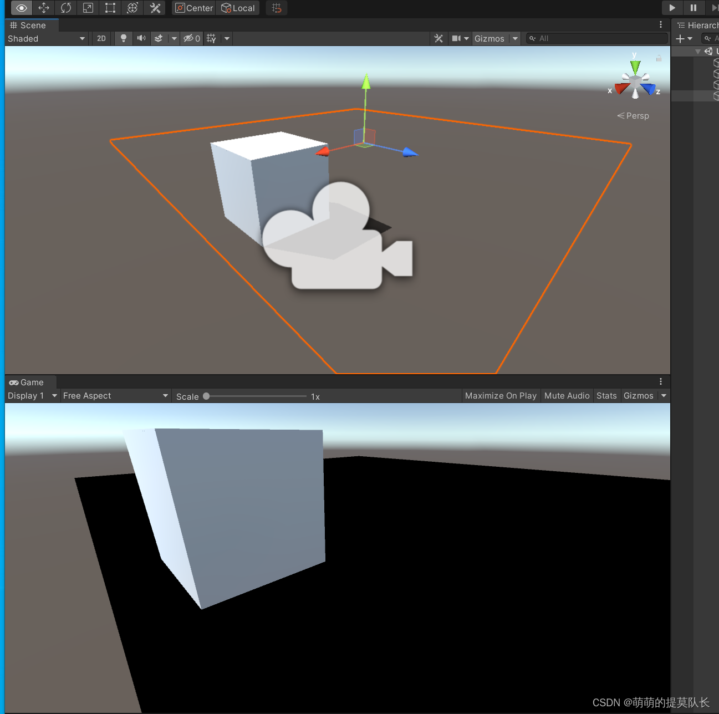The height and width of the screenshot is (714, 719).
Task: Open the Free Aspect dropdown
Action: [115, 395]
